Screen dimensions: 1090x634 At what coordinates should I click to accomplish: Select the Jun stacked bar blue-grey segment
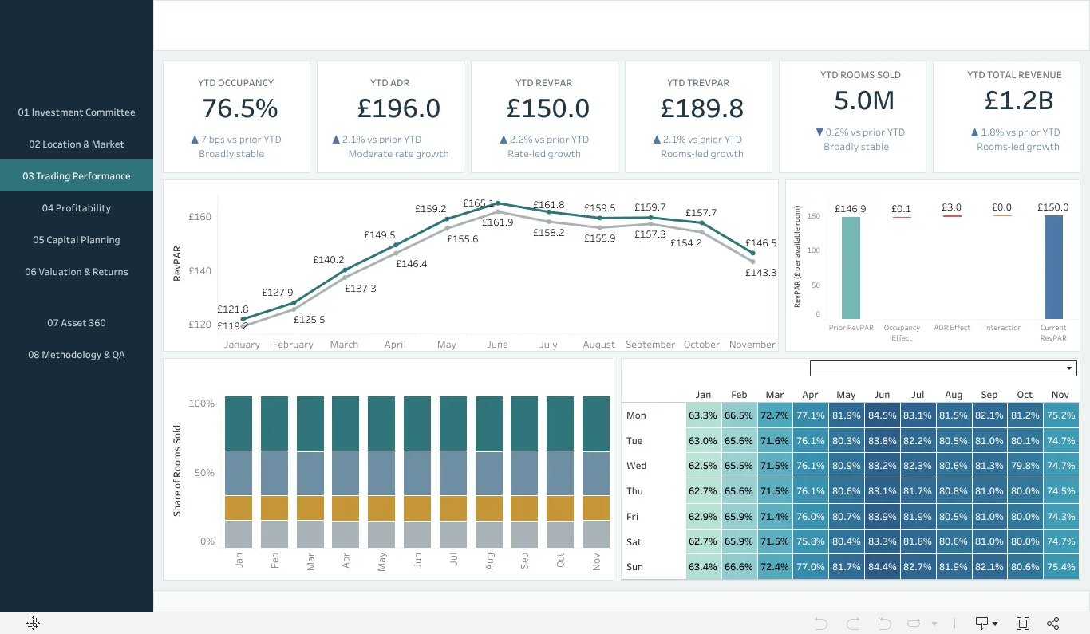click(x=417, y=474)
